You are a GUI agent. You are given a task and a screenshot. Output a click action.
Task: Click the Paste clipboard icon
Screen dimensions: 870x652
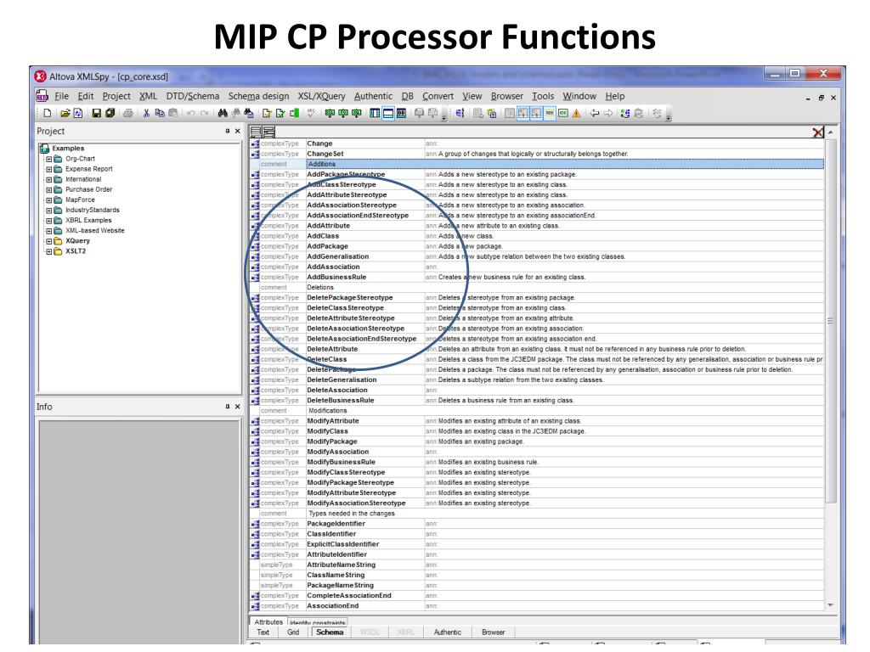pos(173,113)
